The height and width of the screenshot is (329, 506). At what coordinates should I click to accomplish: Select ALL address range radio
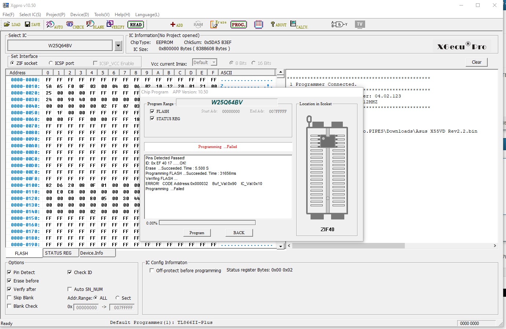click(x=96, y=298)
